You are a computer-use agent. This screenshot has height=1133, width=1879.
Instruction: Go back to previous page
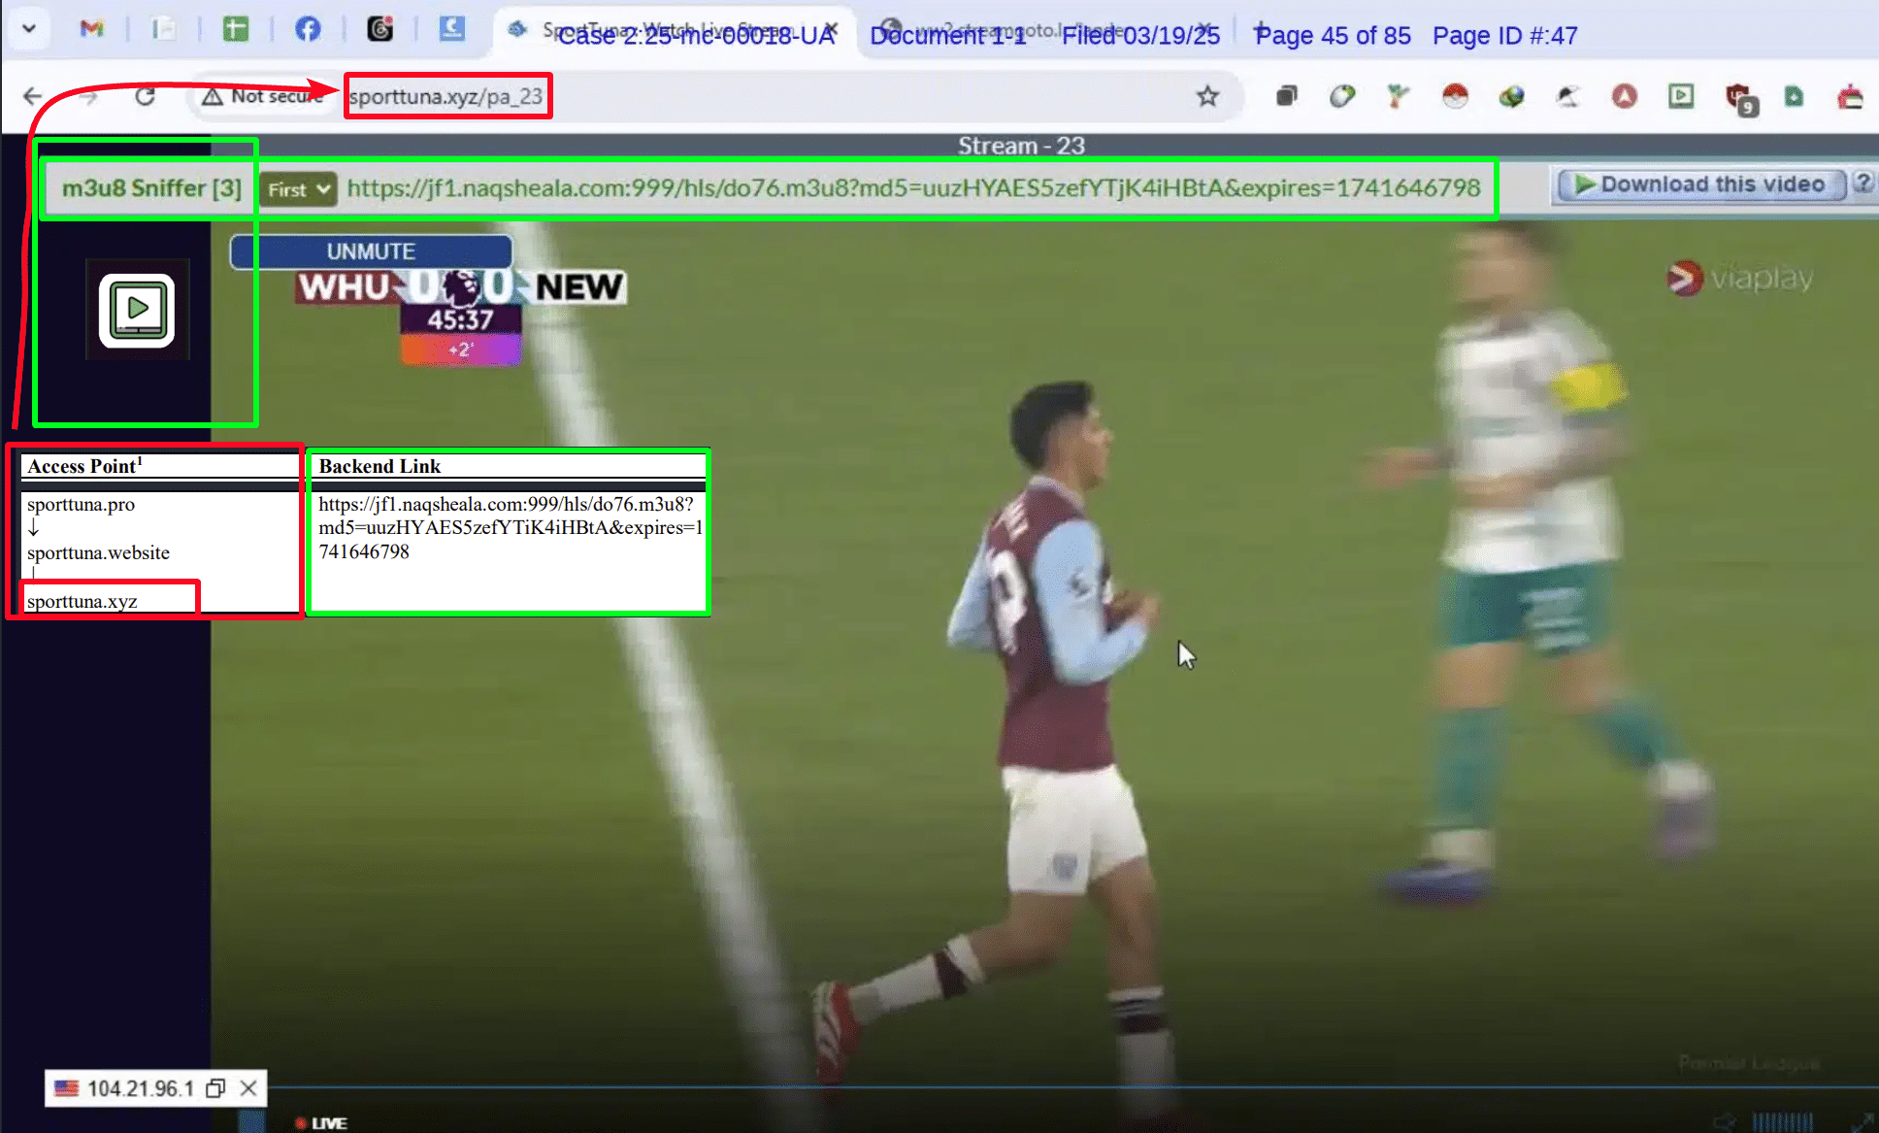coord(33,96)
